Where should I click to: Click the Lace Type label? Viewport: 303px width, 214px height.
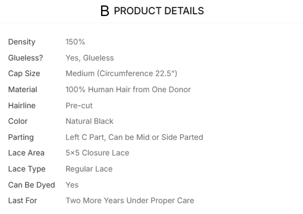click(27, 169)
